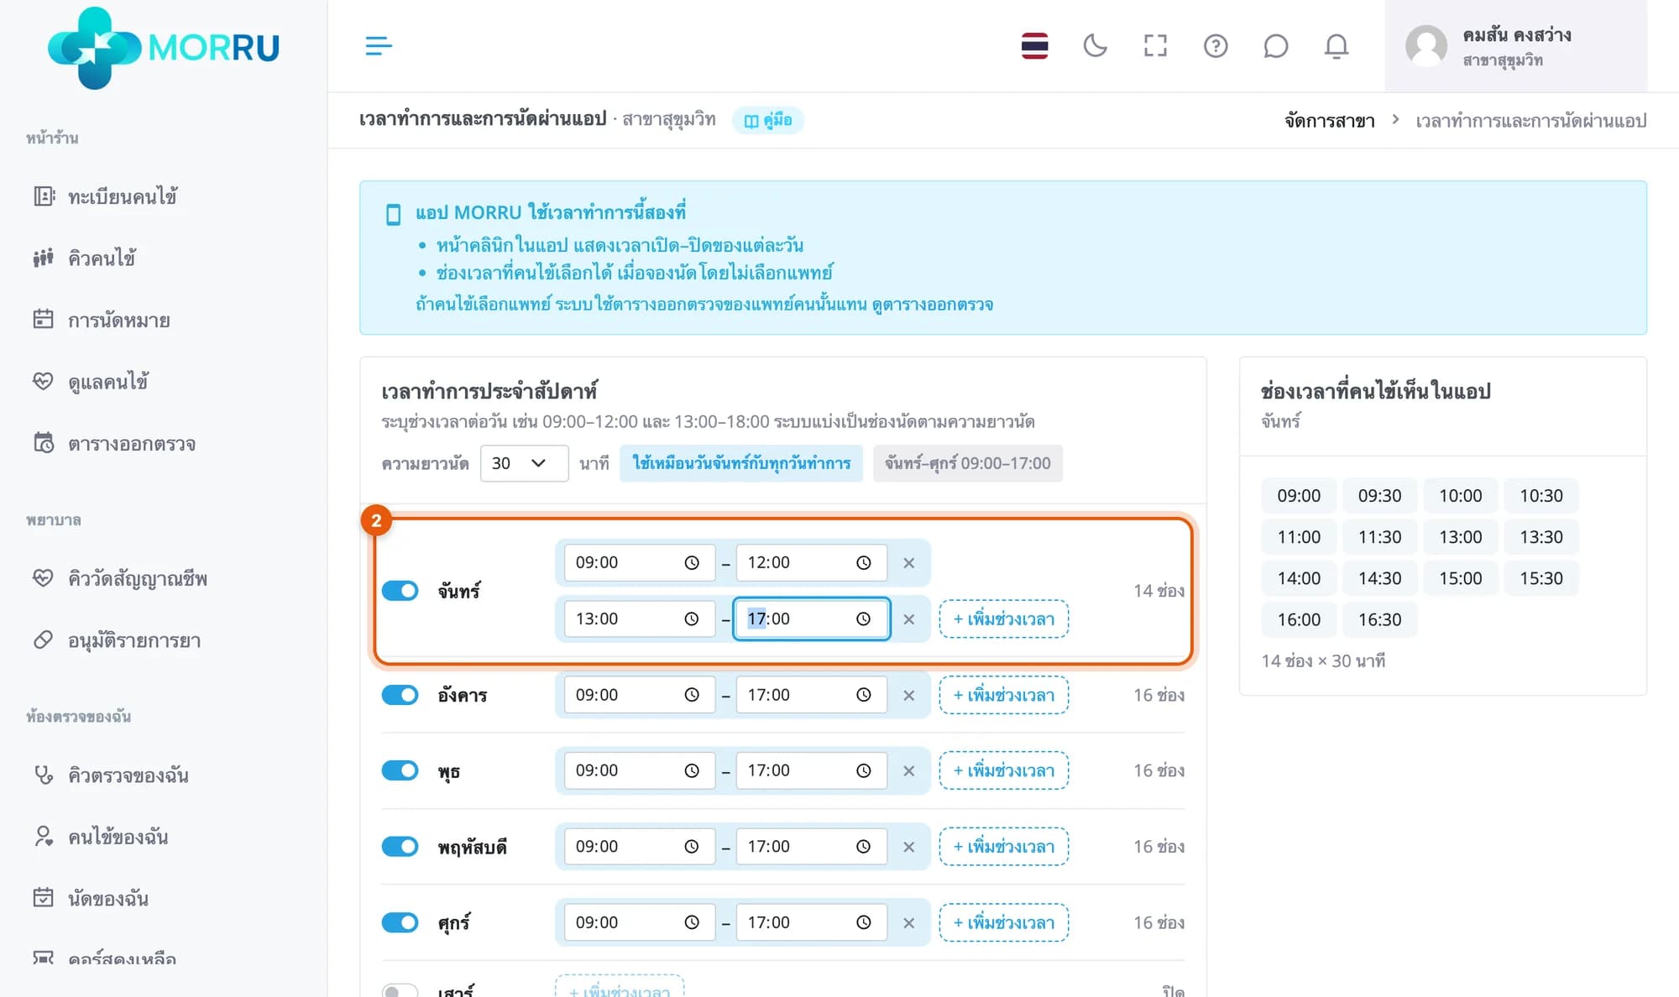Click ใช้เหมือนวันจันทร์กับทุกวันทำการ button
This screenshot has height=997, width=1679.
click(x=741, y=463)
